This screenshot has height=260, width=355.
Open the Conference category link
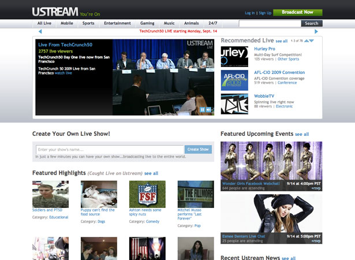(287, 83)
